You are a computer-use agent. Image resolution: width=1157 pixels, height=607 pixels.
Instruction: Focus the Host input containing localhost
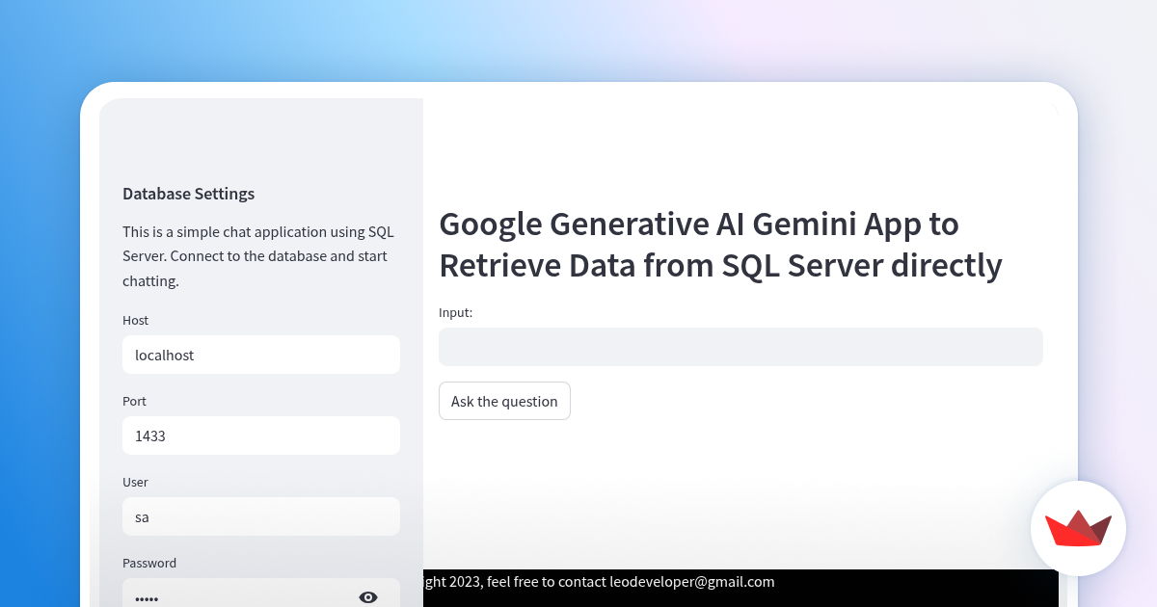tap(260, 355)
